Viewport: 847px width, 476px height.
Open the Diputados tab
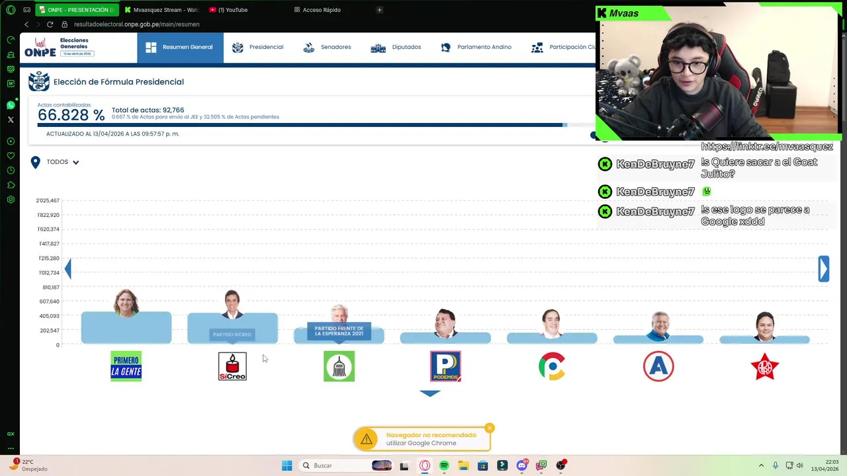tap(396, 47)
